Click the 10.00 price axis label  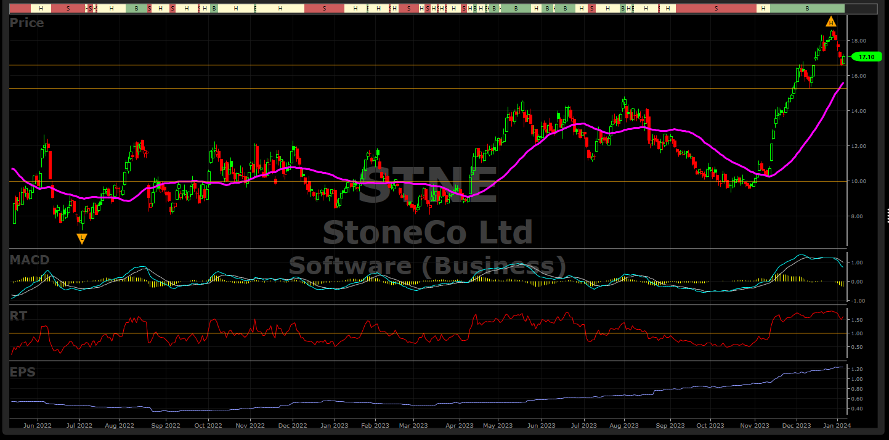click(859, 181)
